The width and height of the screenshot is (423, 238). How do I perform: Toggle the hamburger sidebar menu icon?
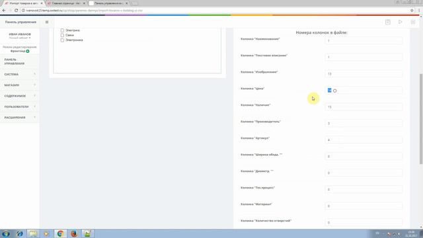pos(47,22)
